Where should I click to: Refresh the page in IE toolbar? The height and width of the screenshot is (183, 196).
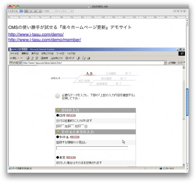(x=32, y=58)
